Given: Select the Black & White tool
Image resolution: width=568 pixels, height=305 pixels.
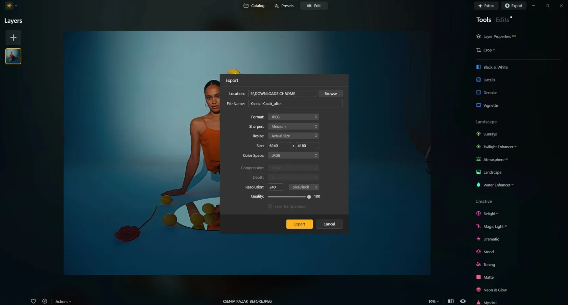Looking at the screenshot, I should tap(495, 67).
